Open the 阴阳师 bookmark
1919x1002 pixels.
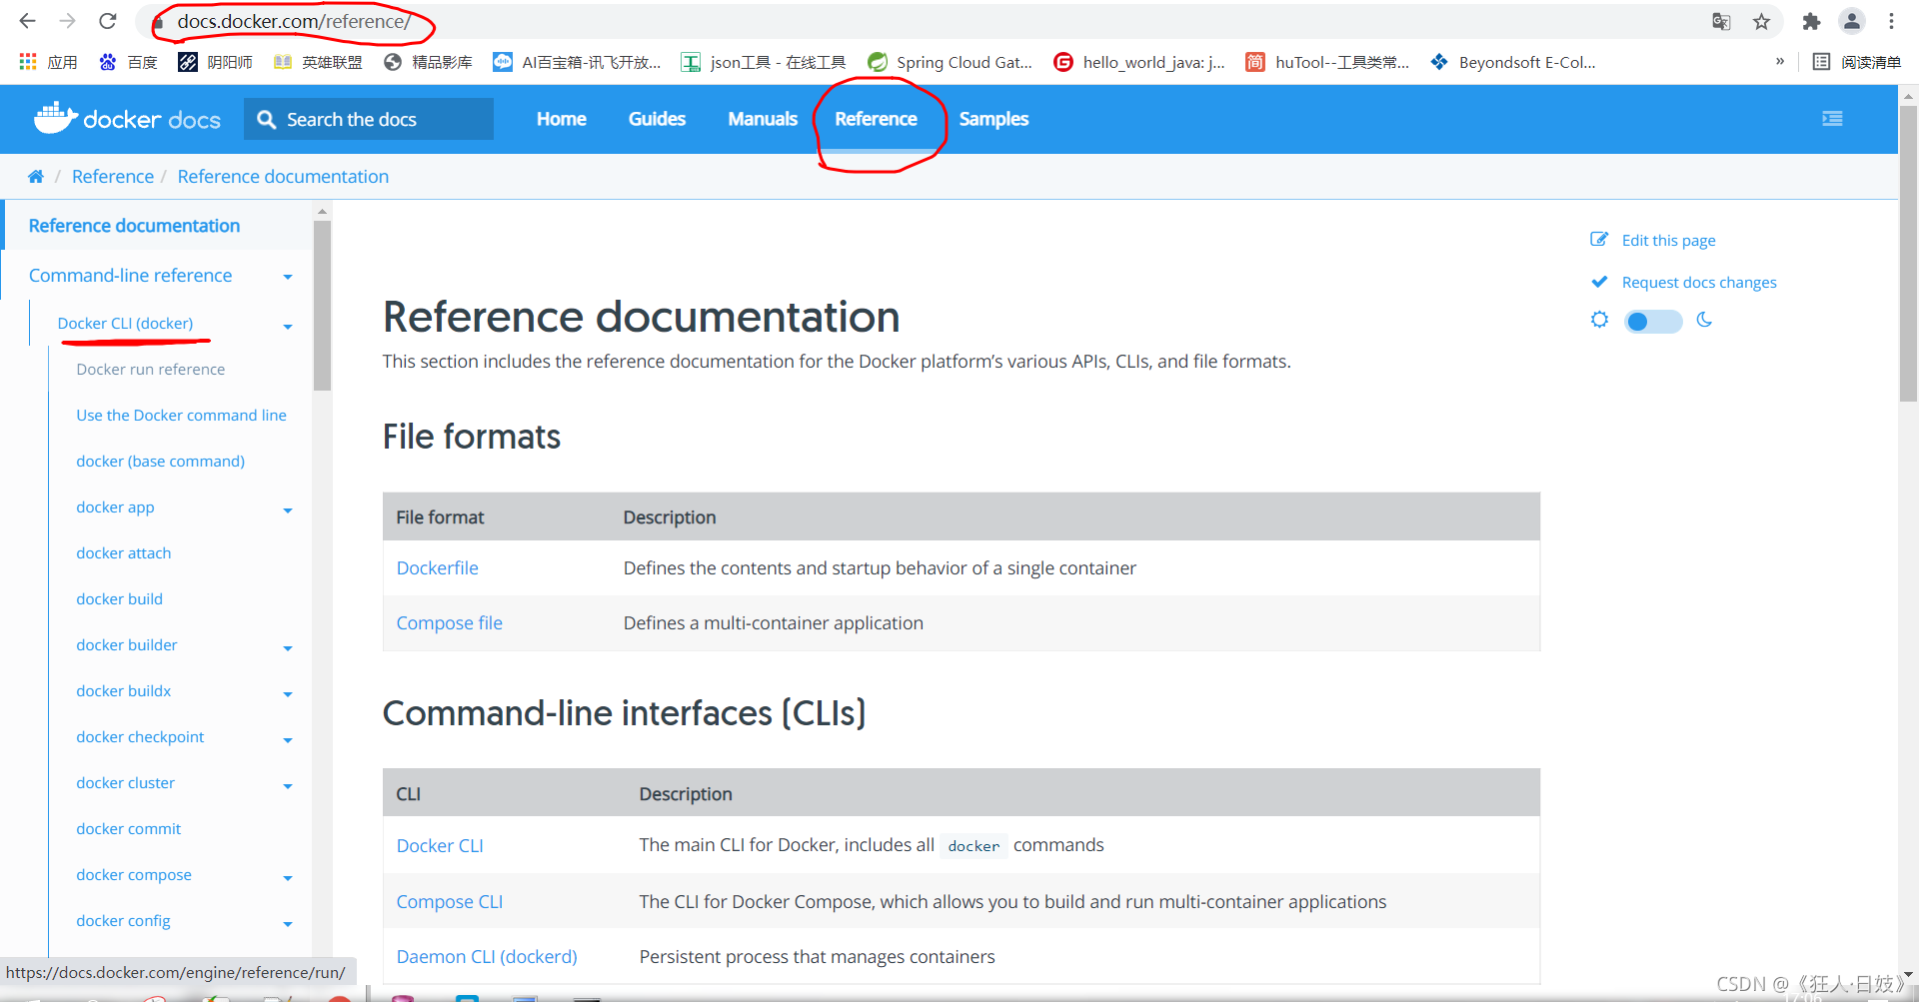click(215, 62)
